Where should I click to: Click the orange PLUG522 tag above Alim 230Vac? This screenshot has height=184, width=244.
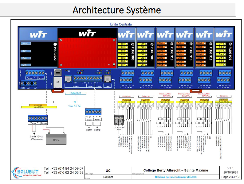click(38, 105)
